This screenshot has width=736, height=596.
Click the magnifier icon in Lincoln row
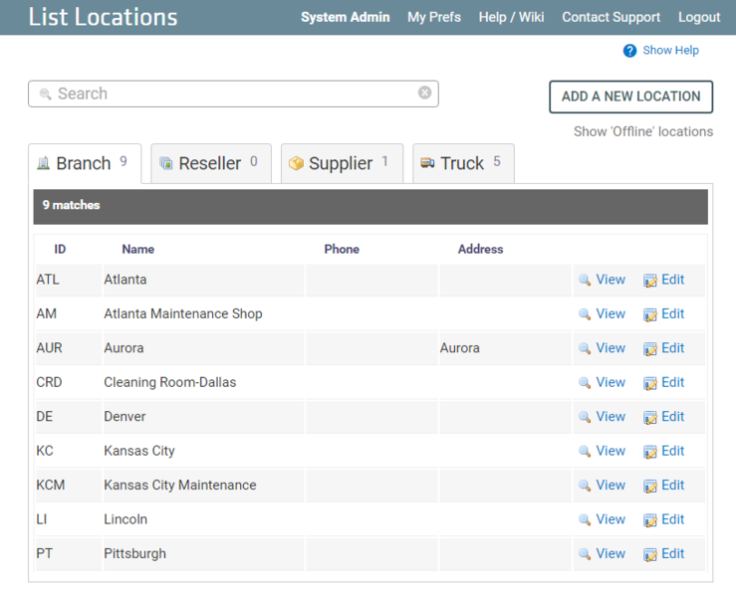[x=585, y=519]
